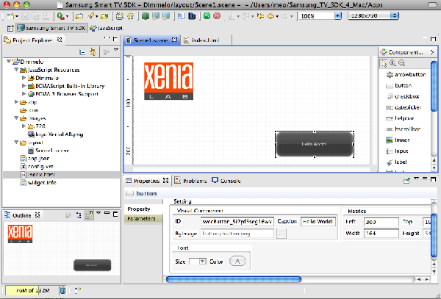The image size is (441, 299).
Task: Run garbage collector trash icon
Action: 62,290
